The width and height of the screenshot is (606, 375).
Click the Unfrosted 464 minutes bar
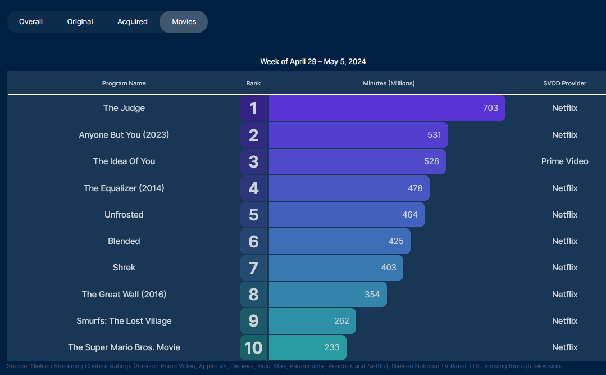[346, 215]
